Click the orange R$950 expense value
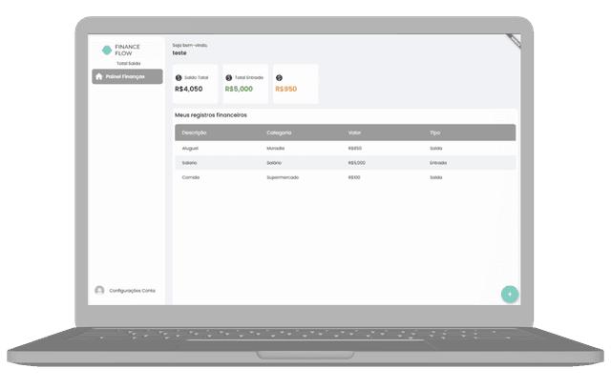 (286, 89)
